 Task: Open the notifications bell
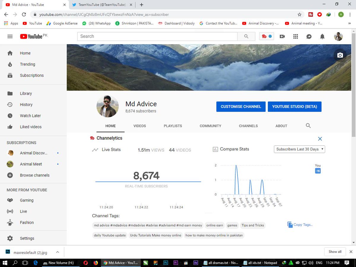tap(322, 36)
